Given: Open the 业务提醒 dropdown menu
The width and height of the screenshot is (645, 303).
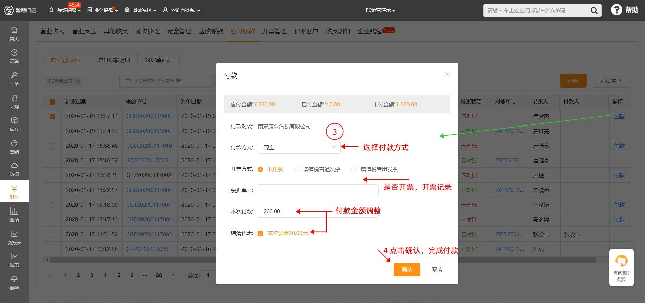Looking at the screenshot, I should coord(103,10).
